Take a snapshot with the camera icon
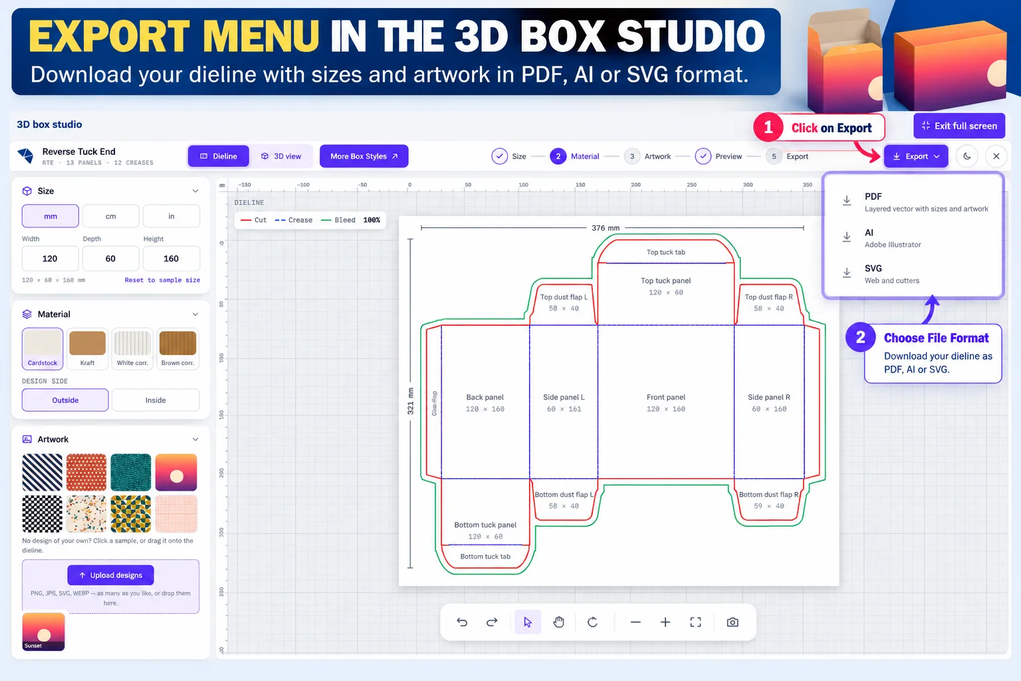The height and width of the screenshot is (681, 1021). coord(733,622)
